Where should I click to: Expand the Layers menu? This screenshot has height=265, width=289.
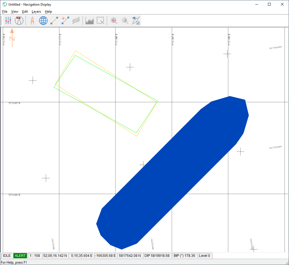coord(36,12)
